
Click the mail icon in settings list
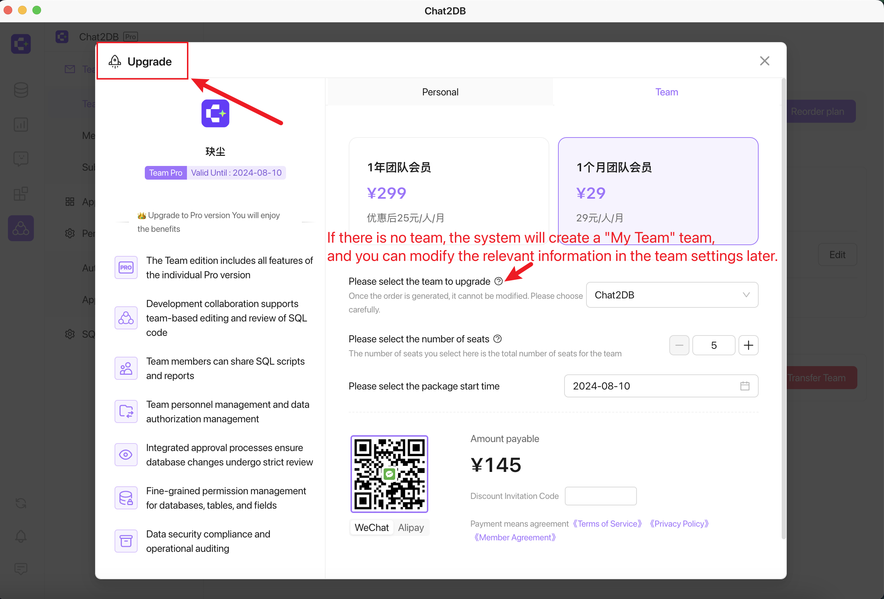tap(70, 69)
